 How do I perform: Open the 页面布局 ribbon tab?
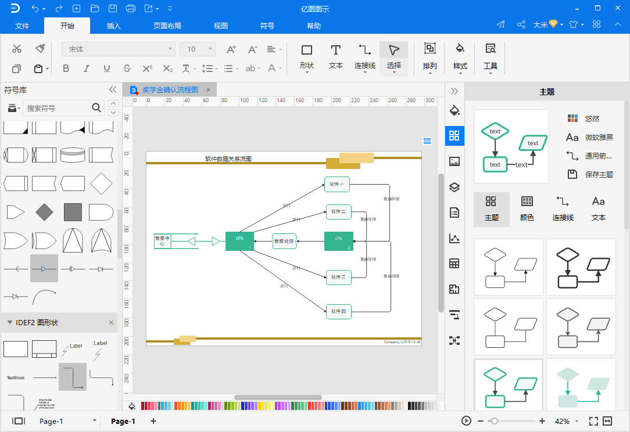(x=167, y=26)
